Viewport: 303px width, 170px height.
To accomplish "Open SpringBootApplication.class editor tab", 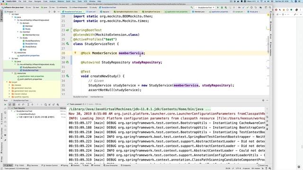I will coord(127,12).
